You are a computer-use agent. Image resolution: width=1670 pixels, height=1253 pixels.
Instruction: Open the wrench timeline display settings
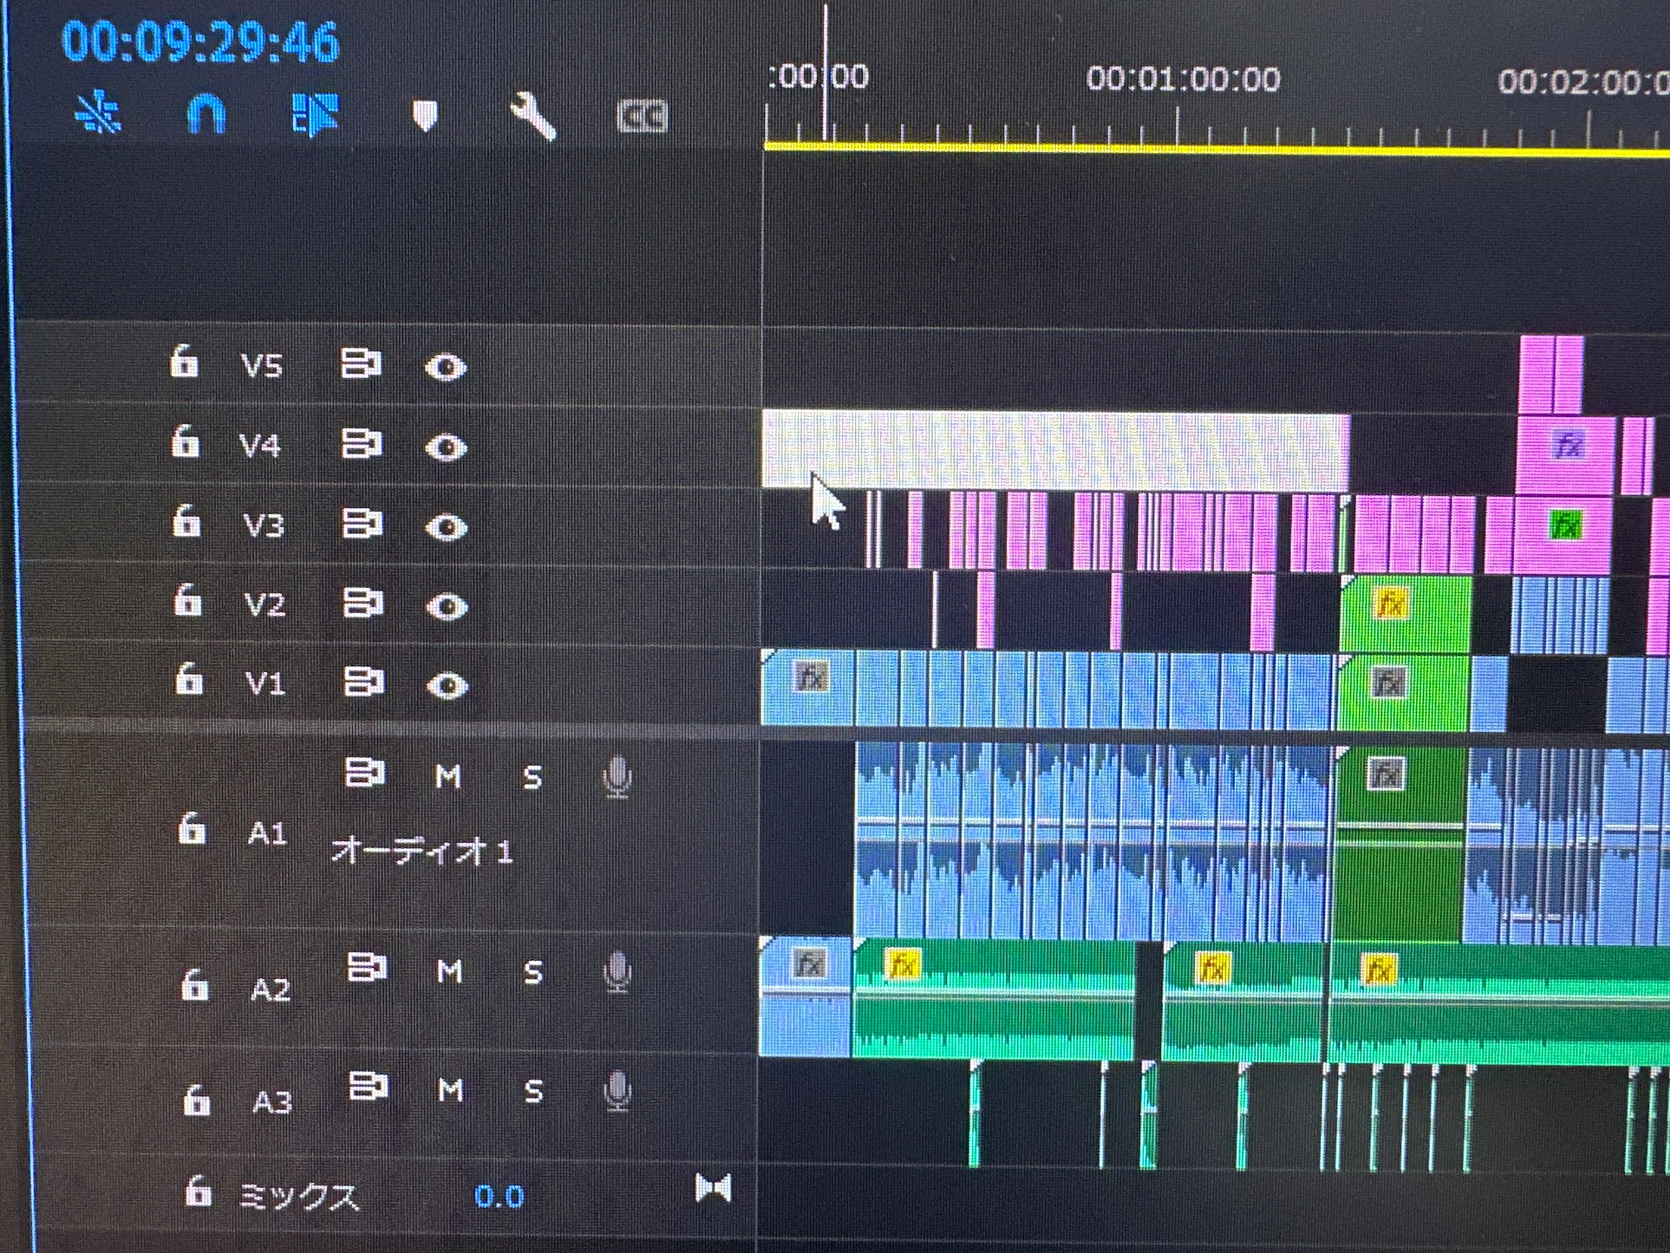(533, 116)
